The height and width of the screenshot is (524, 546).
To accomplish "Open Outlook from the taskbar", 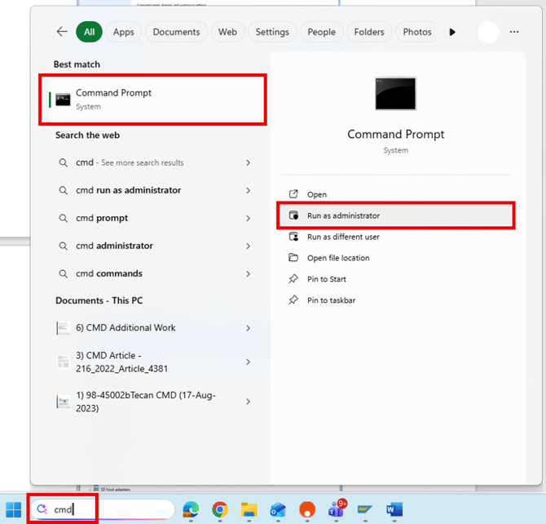I will pyautogui.click(x=278, y=509).
